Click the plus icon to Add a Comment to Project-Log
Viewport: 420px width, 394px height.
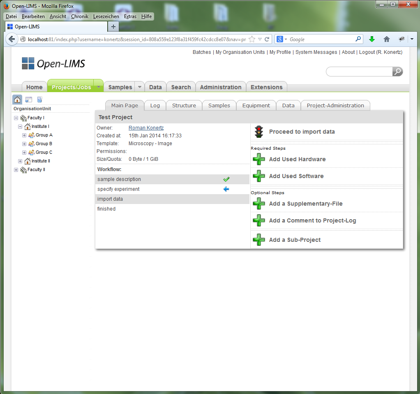258,220
